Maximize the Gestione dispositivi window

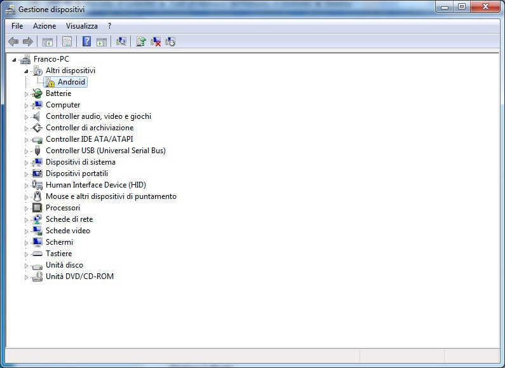coord(462,7)
